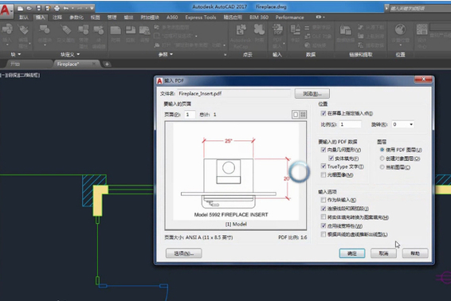Click the New file icon in quick access toolbar
451x301 pixels.
coord(21,8)
